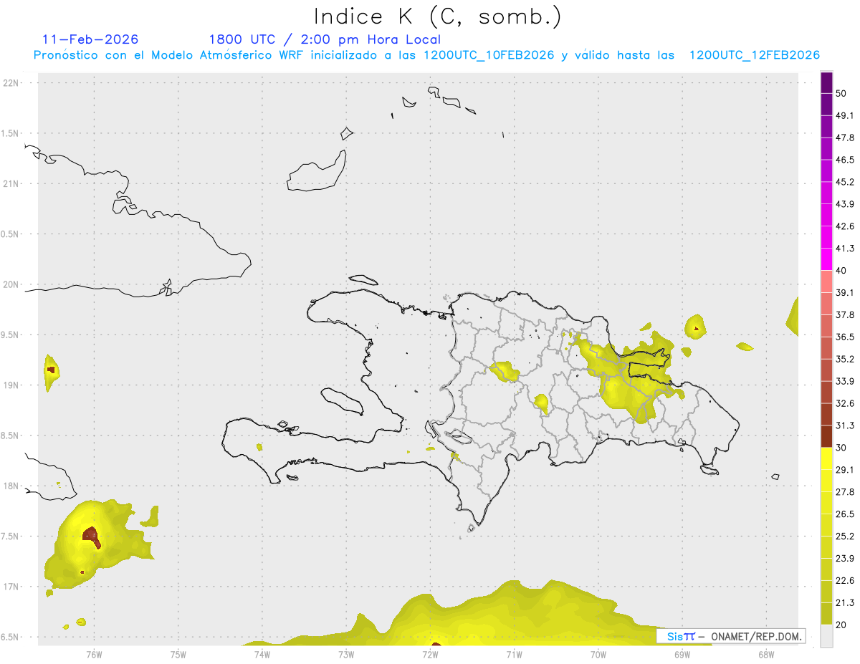Click the latitude label "0.5N"
This screenshot has height=664, width=860.
pos(10,234)
